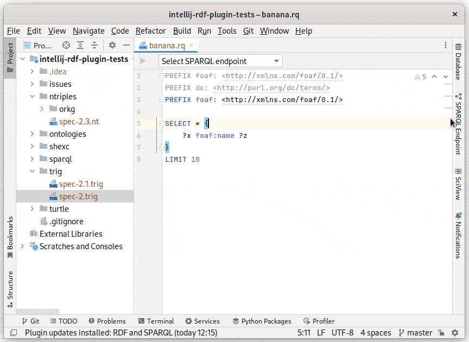Open the Notifications tool window

[x=458, y=235]
